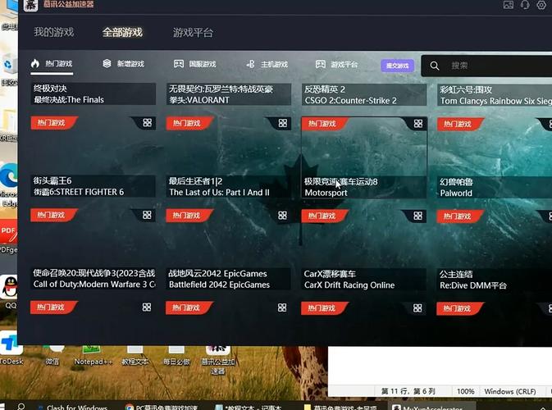Select 新增游戏 category
The image size is (552, 410).
pyautogui.click(x=124, y=64)
